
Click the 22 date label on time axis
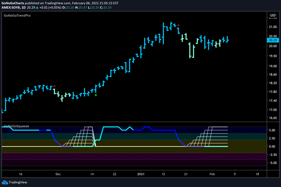point(114,174)
